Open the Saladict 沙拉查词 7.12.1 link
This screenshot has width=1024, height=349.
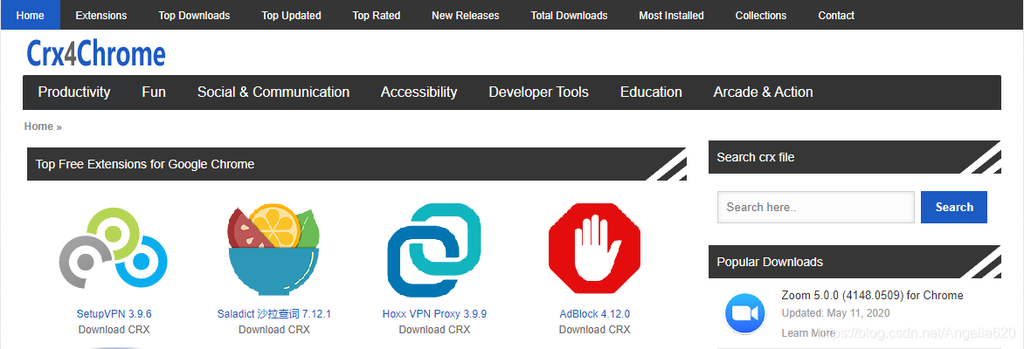pyautogui.click(x=274, y=314)
